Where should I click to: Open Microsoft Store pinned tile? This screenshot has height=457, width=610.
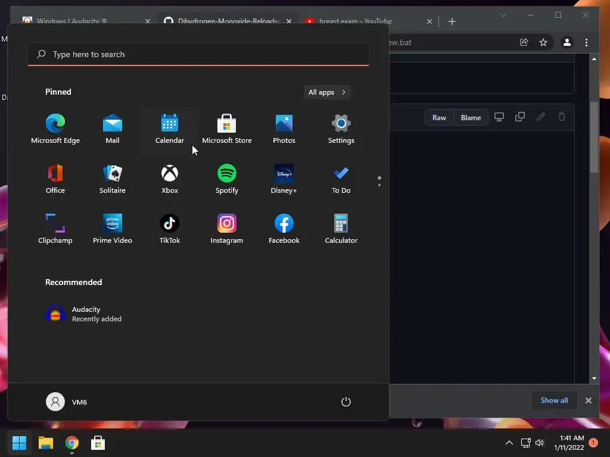227,129
